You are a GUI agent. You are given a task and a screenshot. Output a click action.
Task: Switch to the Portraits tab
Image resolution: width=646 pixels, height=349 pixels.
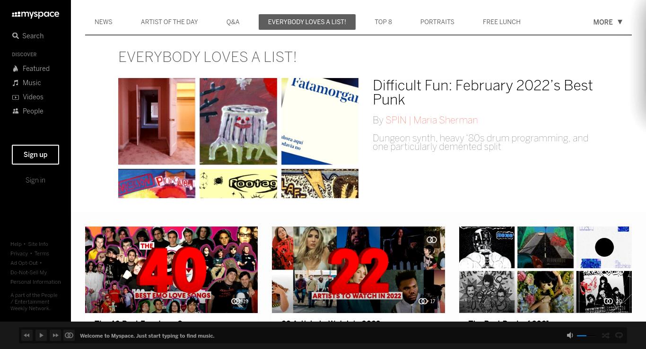(x=437, y=22)
